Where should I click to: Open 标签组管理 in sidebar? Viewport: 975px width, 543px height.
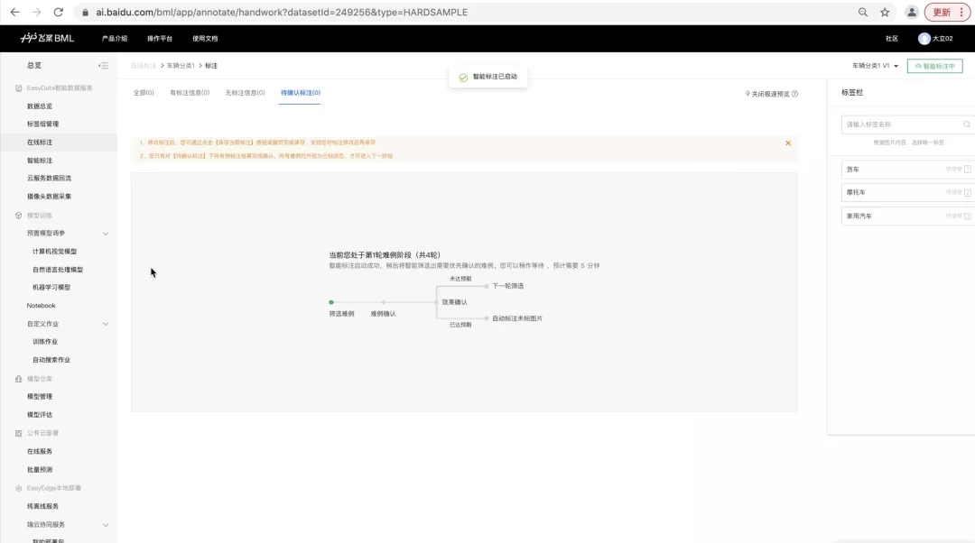[x=43, y=124]
